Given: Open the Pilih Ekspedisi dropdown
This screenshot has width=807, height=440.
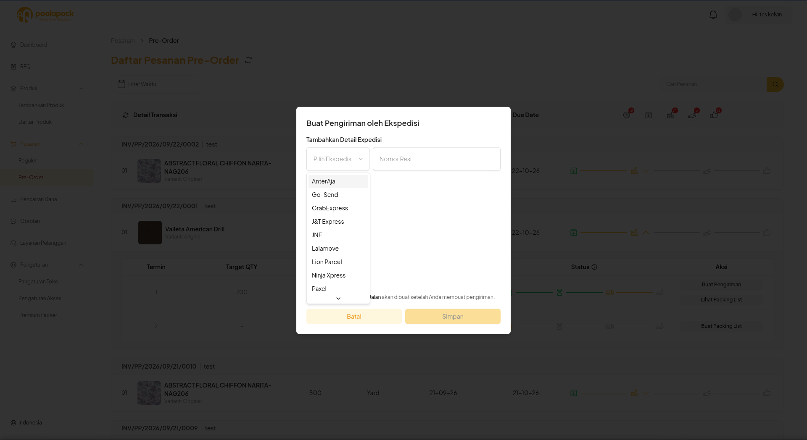Looking at the screenshot, I should click(x=338, y=159).
